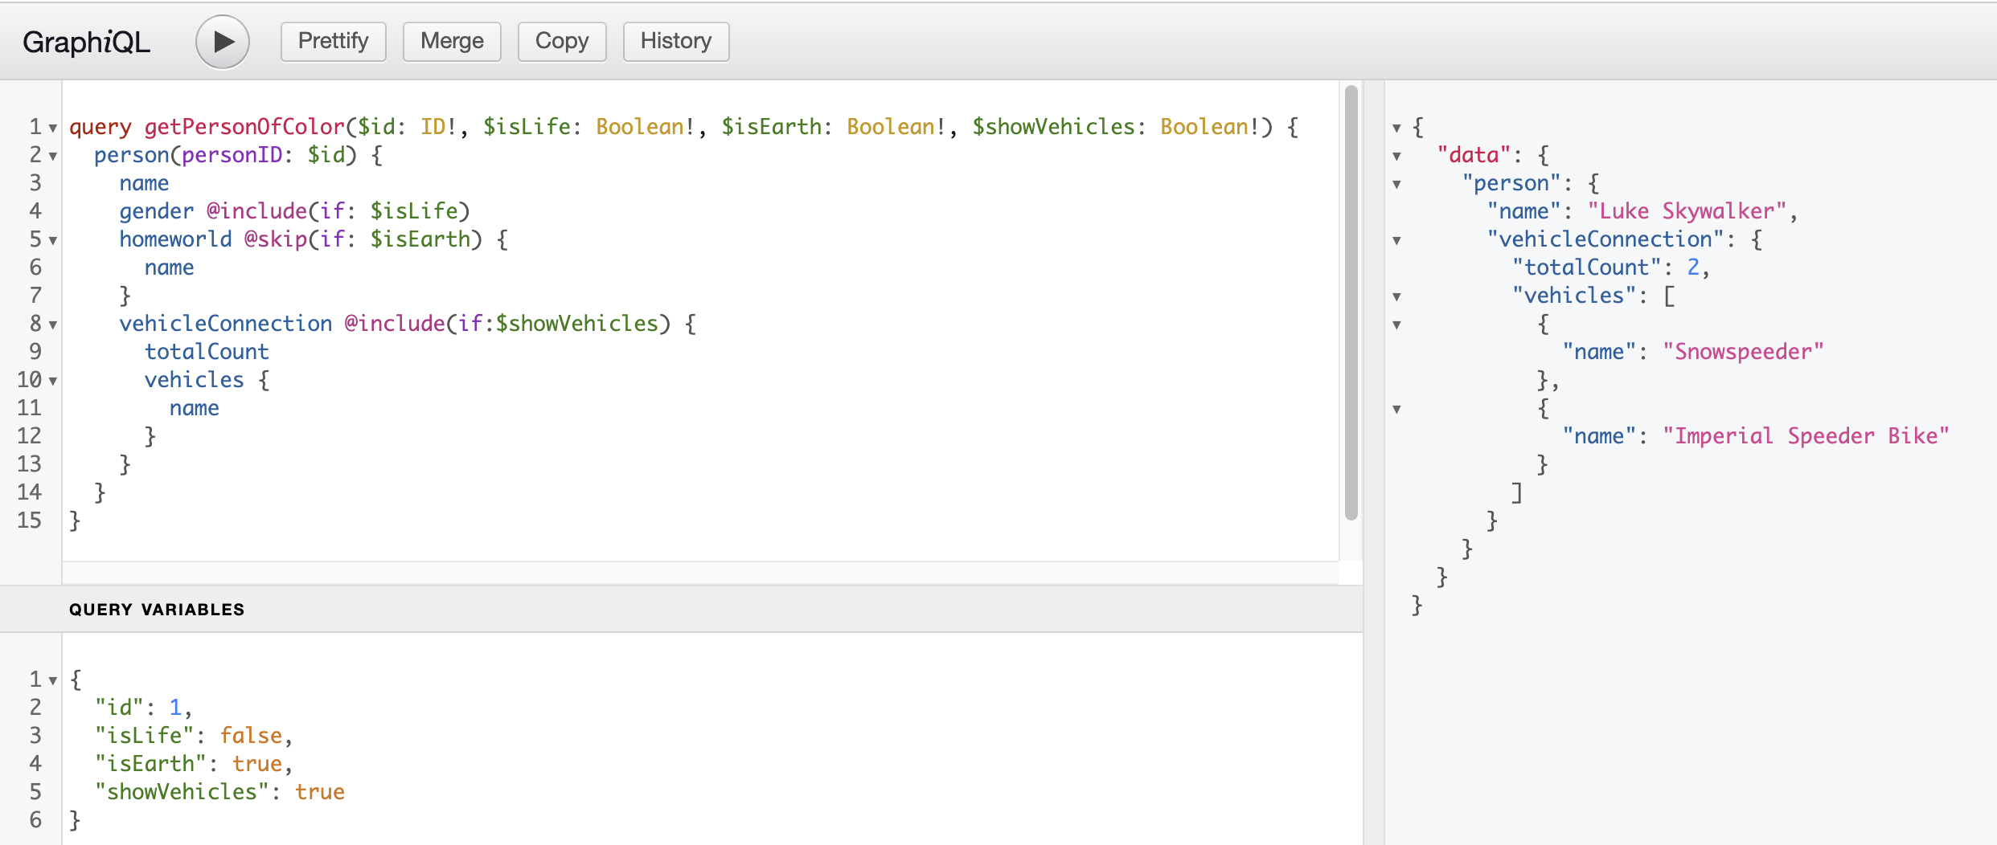Collapse "vehicleConnection" result fold arrow
Viewport: 1997px width, 845px height.
point(1396,240)
